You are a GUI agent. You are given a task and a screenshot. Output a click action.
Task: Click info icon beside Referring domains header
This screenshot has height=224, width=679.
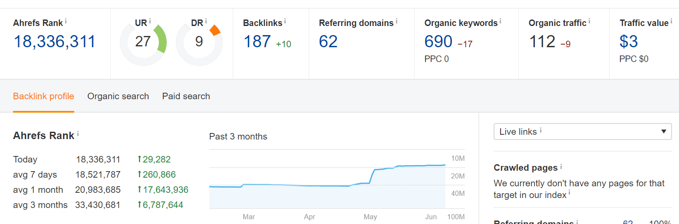[x=397, y=21]
